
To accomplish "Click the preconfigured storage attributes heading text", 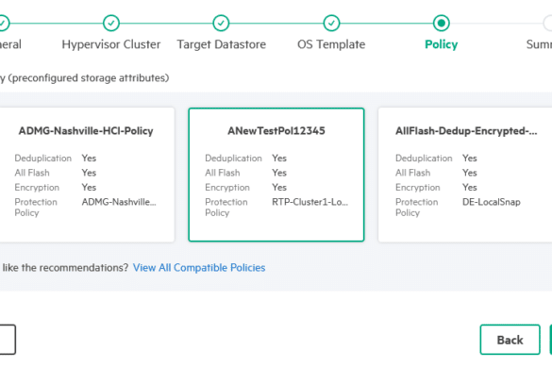I will 85,77.
